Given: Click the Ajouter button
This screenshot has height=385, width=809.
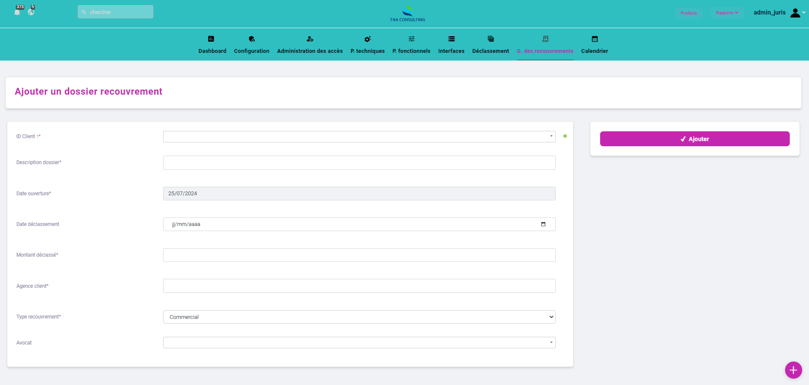Looking at the screenshot, I should (x=695, y=139).
